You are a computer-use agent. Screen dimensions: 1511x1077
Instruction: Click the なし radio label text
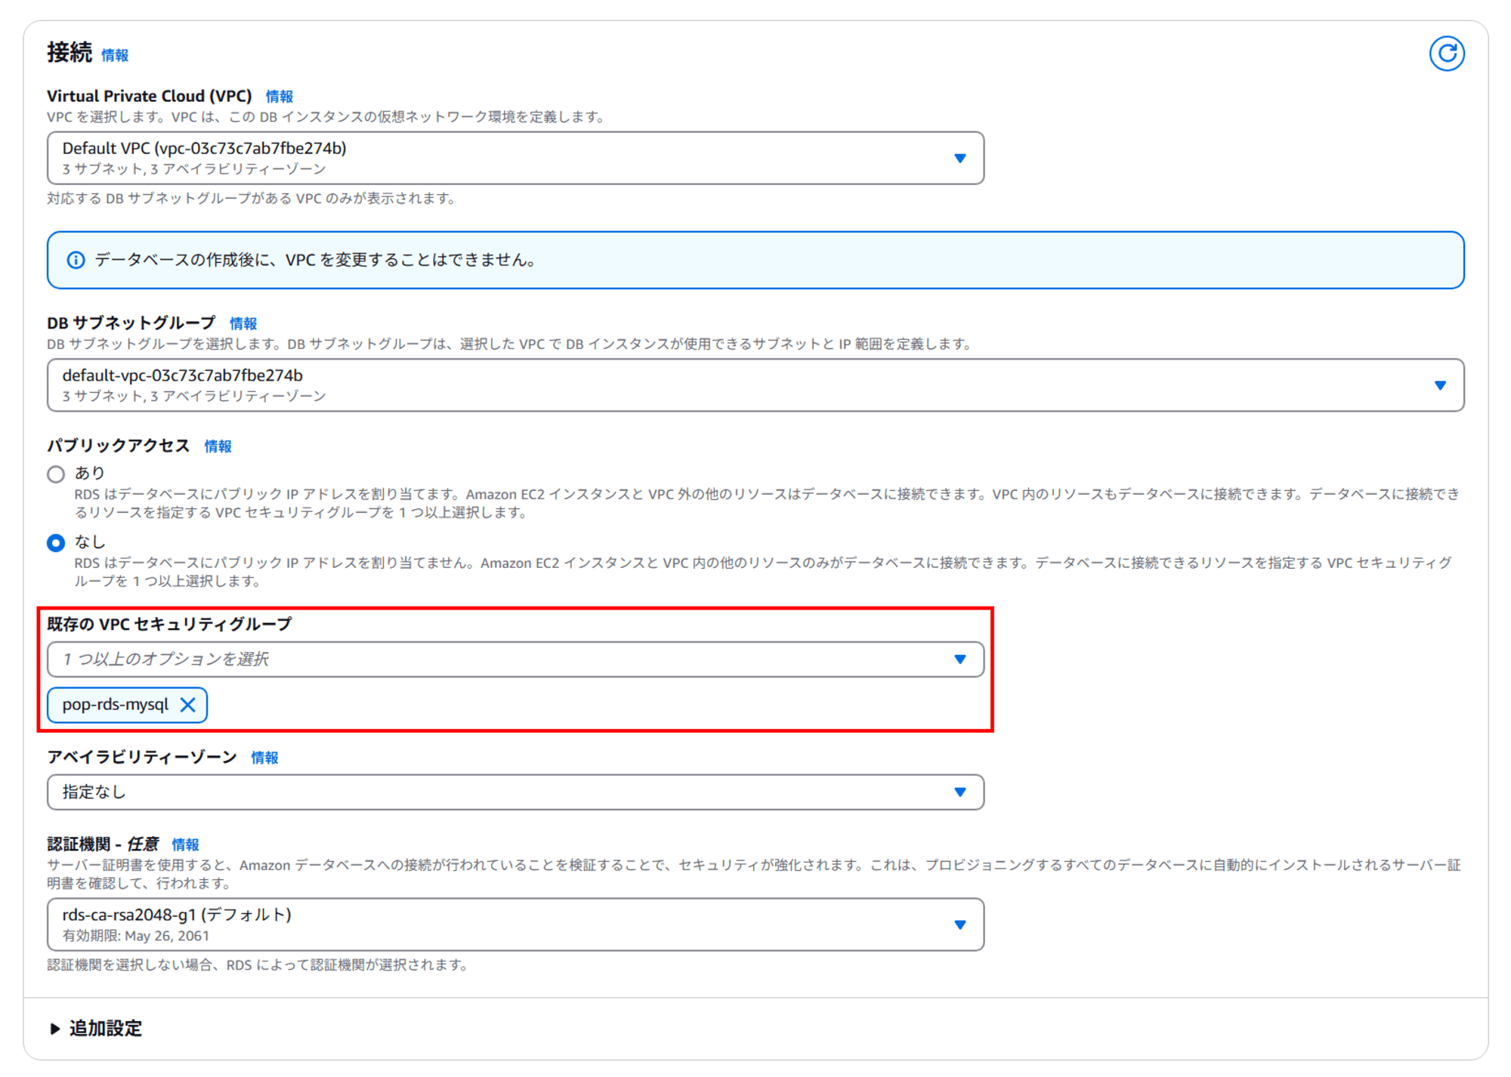90,542
